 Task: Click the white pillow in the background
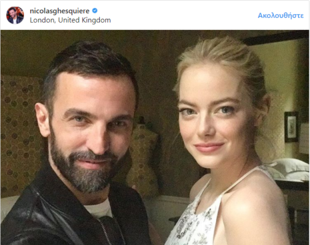click(x=290, y=169)
